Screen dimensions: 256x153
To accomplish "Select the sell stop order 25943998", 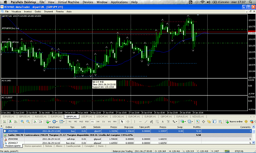I will [127, 139].
